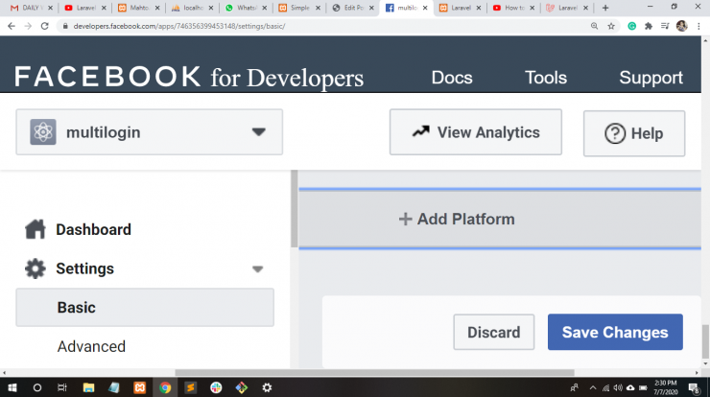Viewport: 710px width, 397px height.
Task: Click the Discard button
Action: tap(493, 332)
